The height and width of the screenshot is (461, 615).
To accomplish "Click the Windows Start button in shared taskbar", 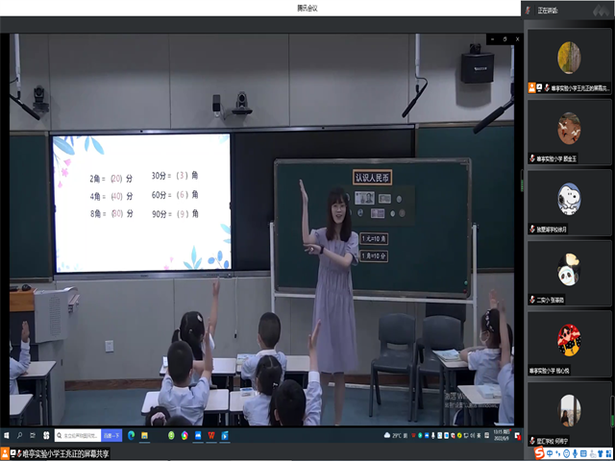I will click(x=7, y=435).
